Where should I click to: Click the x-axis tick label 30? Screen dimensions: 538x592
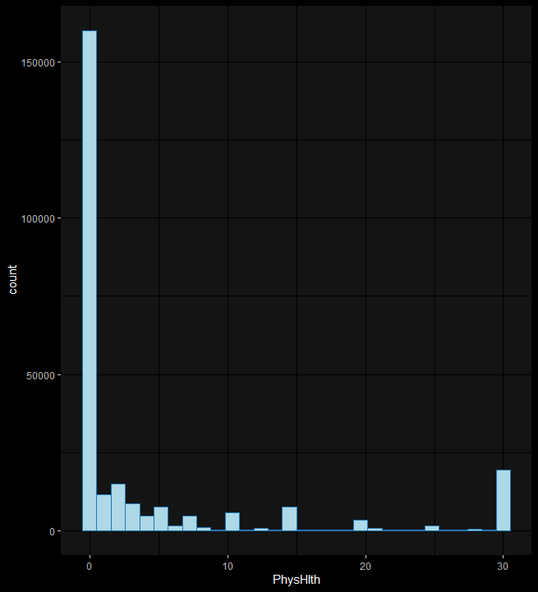click(503, 567)
